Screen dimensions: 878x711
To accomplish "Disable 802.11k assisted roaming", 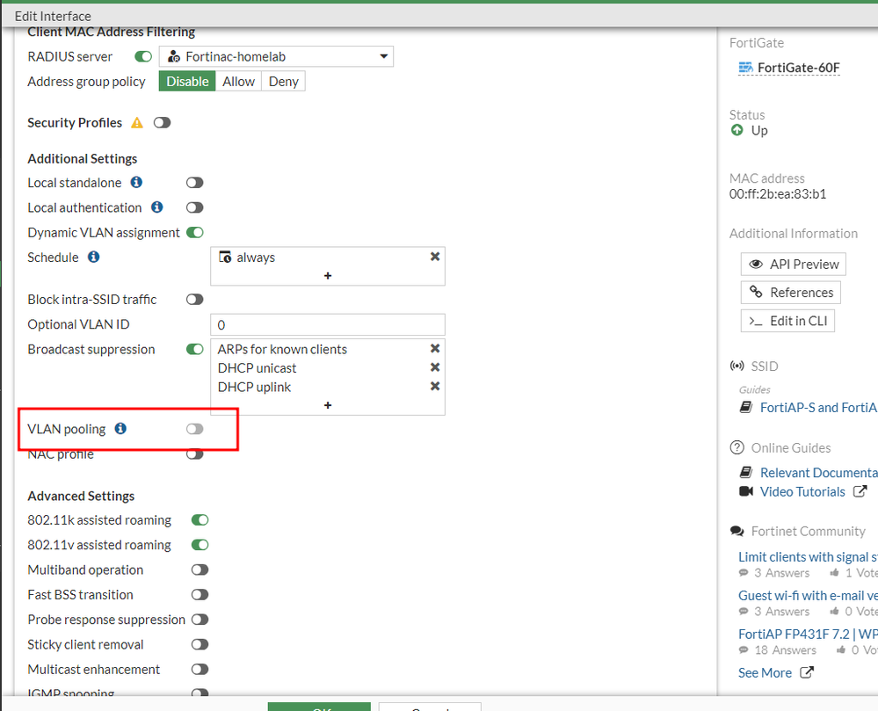I will point(200,520).
